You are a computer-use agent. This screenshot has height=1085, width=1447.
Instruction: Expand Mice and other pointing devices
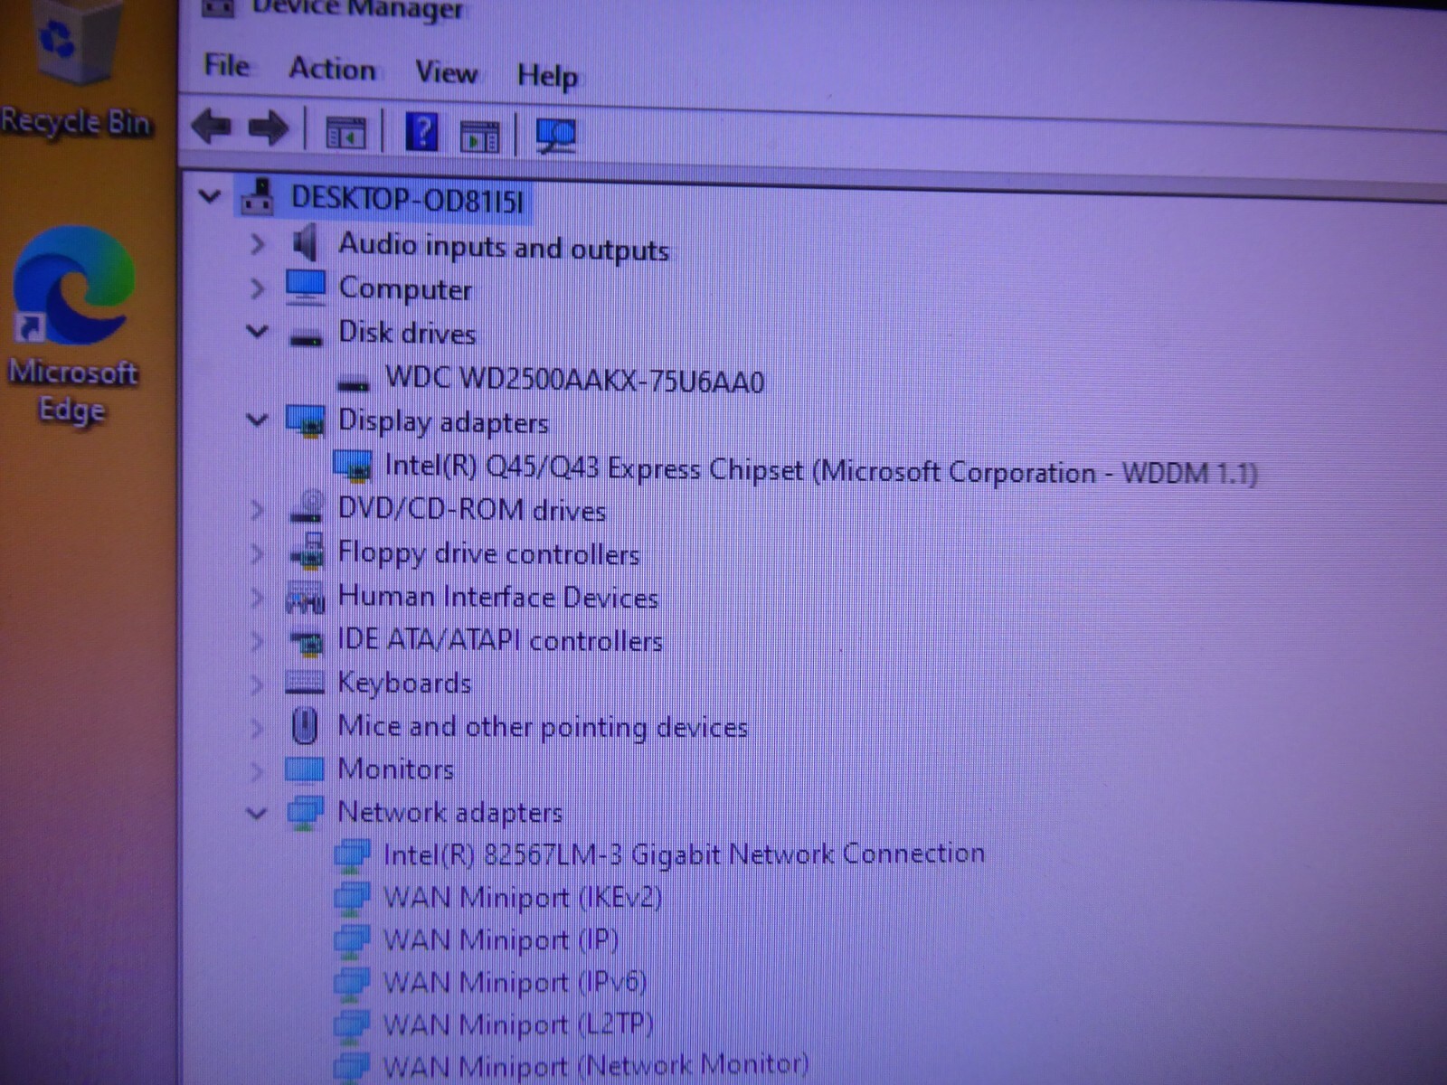tap(258, 727)
